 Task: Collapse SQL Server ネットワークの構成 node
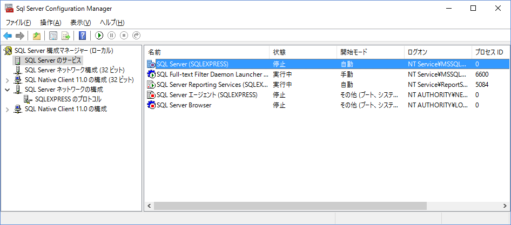pos(8,90)
